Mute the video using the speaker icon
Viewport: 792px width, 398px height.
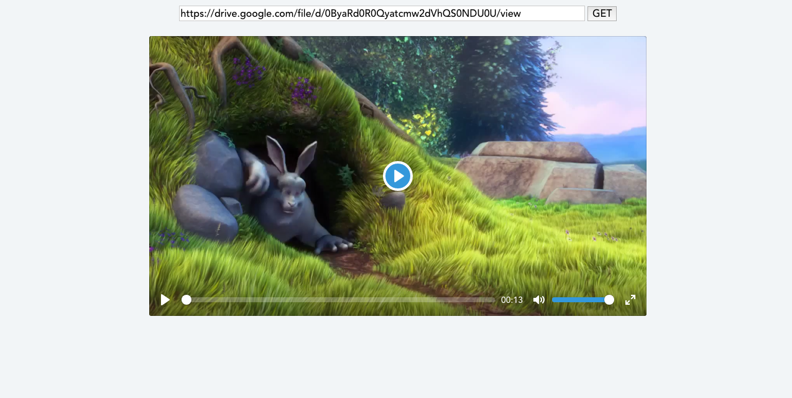tap(539, 300)
